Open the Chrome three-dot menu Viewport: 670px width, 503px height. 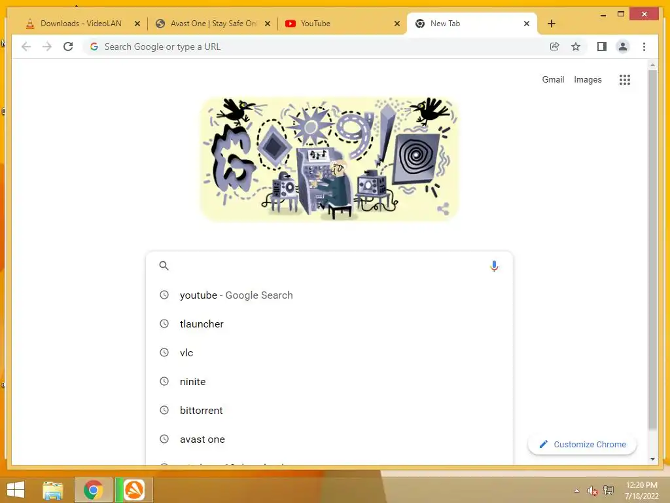pos(644,47)
